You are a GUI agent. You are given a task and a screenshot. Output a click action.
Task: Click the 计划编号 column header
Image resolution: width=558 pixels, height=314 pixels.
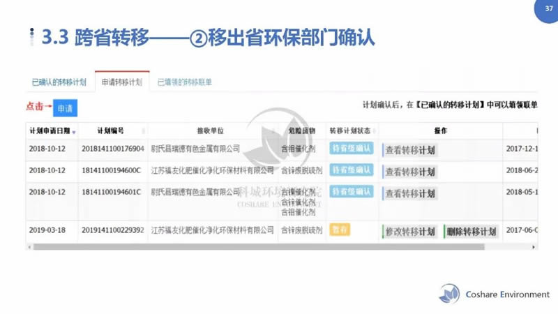pos(111,130)
